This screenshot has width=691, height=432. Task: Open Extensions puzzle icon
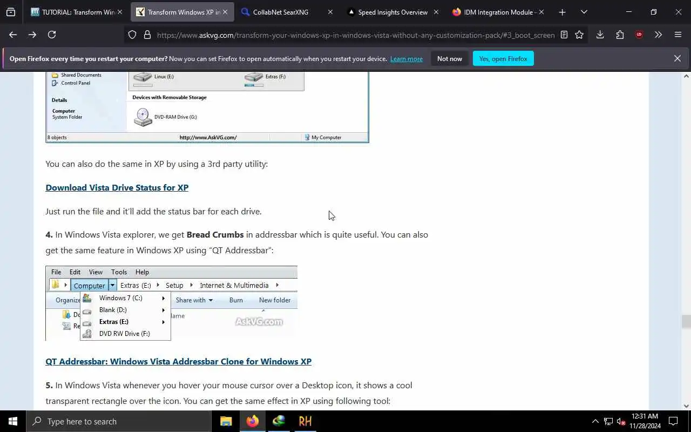coord(620,35)
